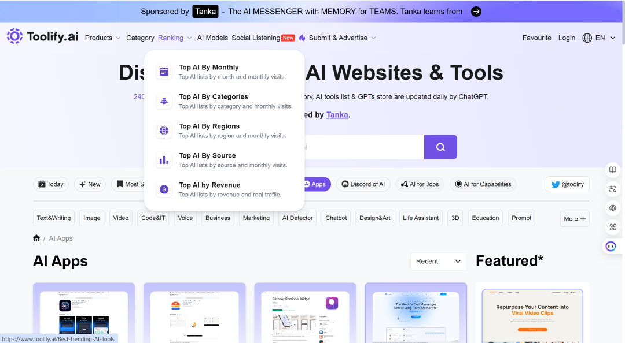Image resolution: width=625 pixels, height=343 pixels.
Task: Open the book icon in right sidebar
Action: [x=613, y=170]
